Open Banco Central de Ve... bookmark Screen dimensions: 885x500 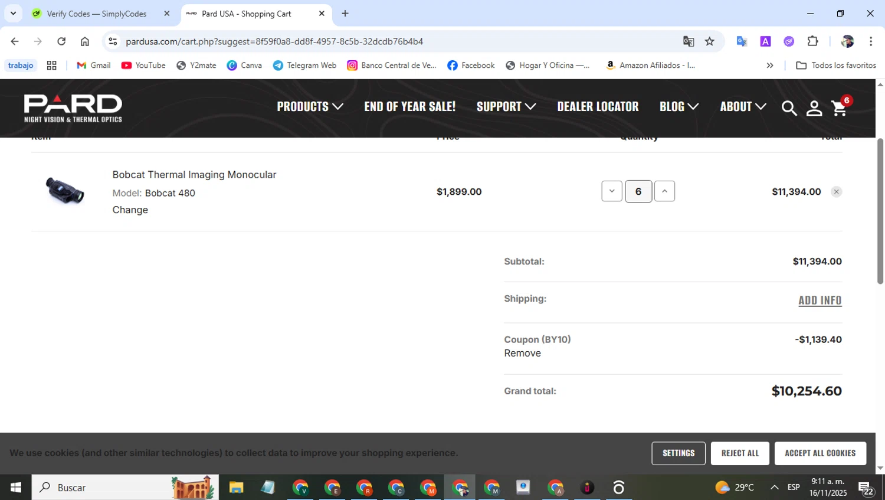tap(392, 66)
